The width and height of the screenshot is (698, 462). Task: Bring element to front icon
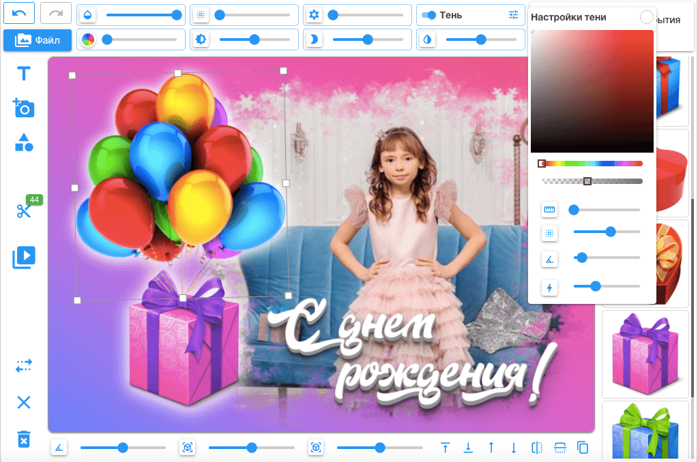pos(445,448)
